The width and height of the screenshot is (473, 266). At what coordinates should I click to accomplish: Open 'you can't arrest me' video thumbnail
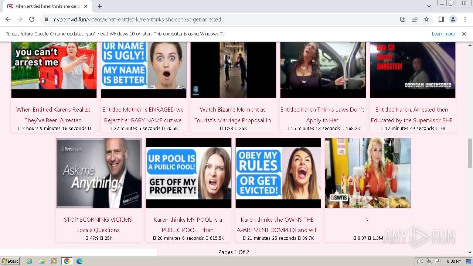point(54,70)
